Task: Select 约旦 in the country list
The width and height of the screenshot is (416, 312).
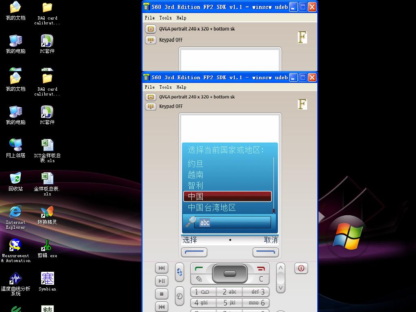Action: coord(195,163)
